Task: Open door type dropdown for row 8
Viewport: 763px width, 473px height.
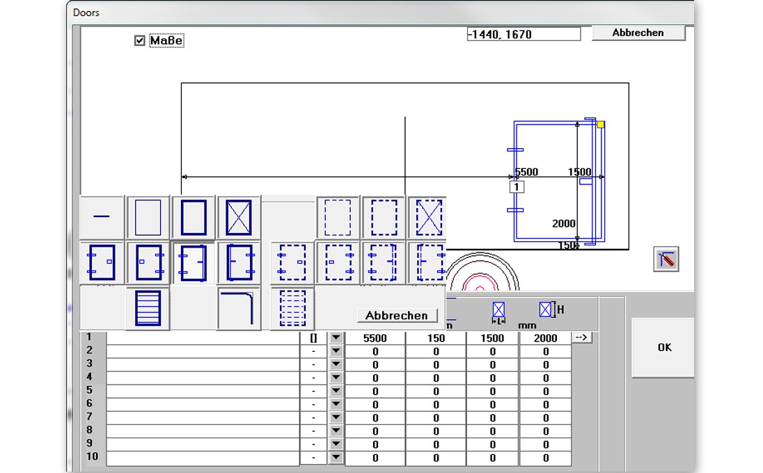Action: point(336,431)
